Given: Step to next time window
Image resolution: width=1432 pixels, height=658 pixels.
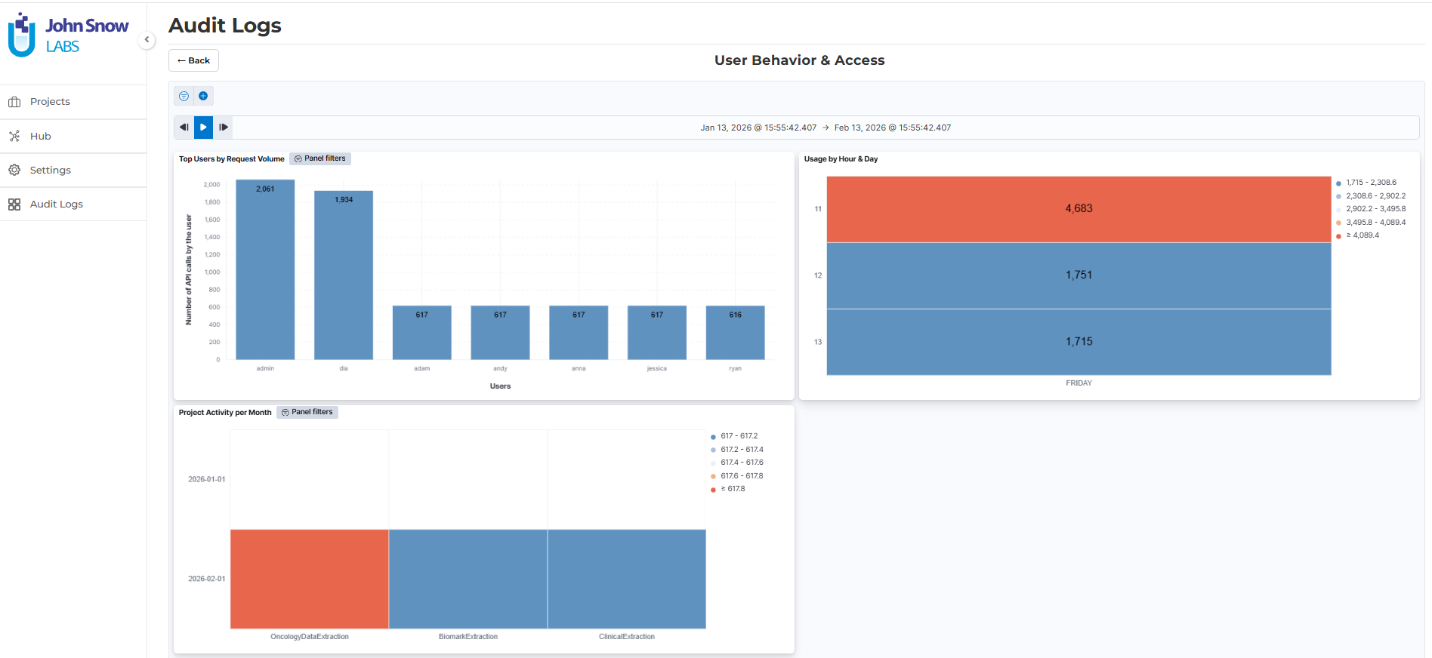Looking at the screenshot, I should [223, 128].
